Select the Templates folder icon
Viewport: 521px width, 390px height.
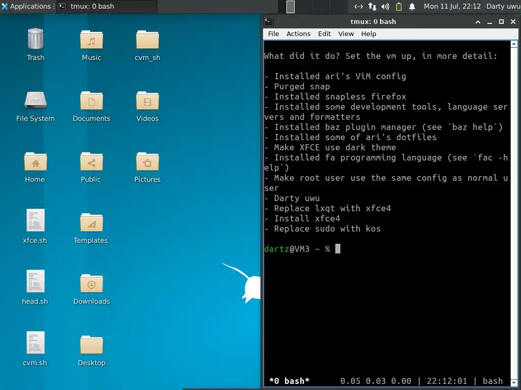point(92,228)
